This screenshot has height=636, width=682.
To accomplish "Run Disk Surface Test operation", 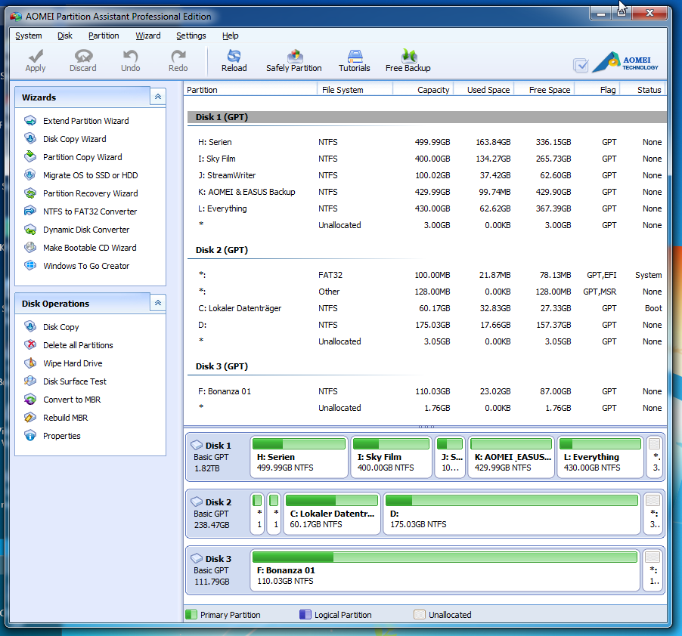I will 74,381.
